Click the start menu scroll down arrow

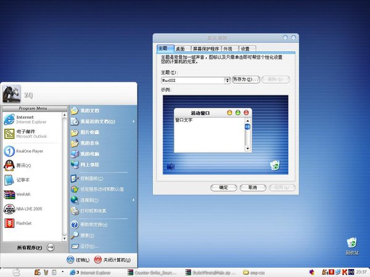[x=64, y=239]
